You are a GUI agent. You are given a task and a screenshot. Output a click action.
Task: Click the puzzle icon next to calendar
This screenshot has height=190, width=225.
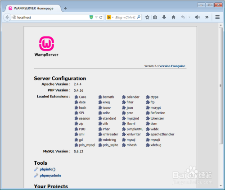pos(124,97)
